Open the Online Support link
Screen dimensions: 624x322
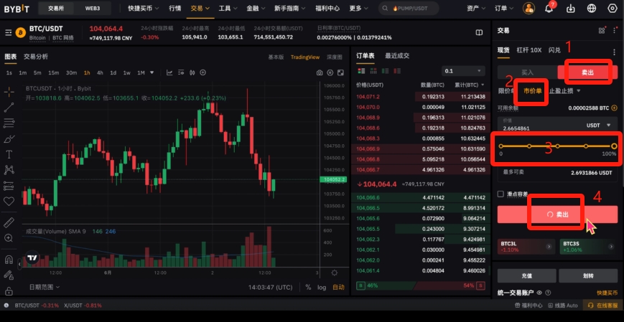click(604, 306)
